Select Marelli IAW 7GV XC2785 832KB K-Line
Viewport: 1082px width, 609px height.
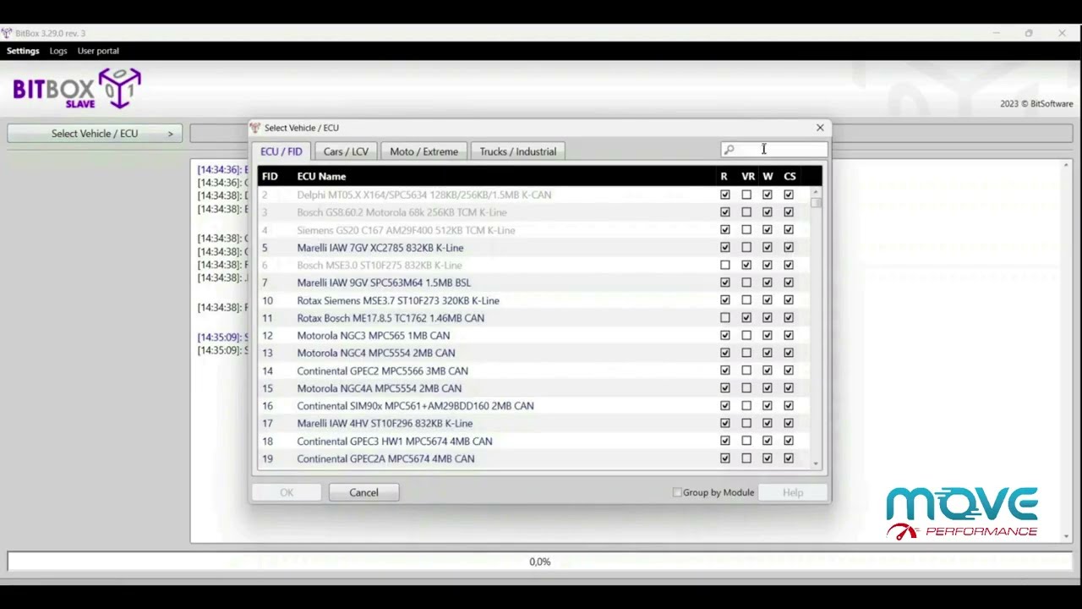tap(533, 248)
